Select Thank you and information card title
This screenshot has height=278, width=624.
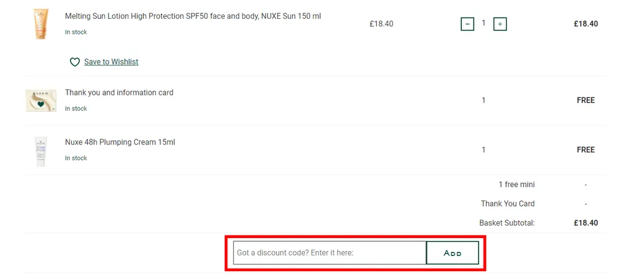click(x=119, y=93)
